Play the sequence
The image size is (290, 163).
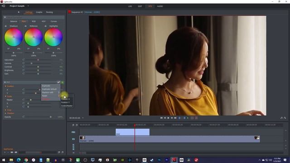coord(168,118)
